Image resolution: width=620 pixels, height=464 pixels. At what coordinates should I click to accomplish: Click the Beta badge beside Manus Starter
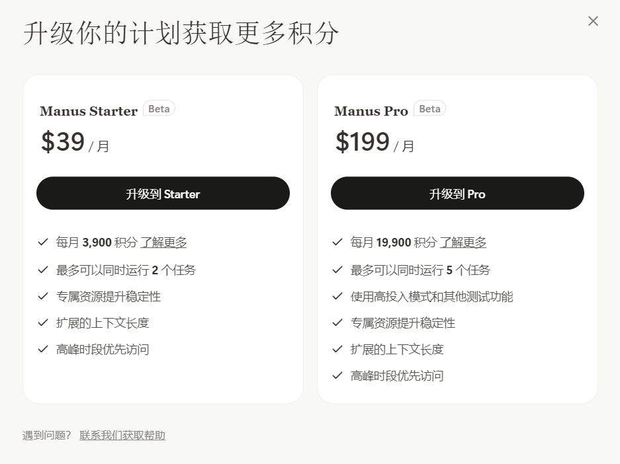click(159, 108)
